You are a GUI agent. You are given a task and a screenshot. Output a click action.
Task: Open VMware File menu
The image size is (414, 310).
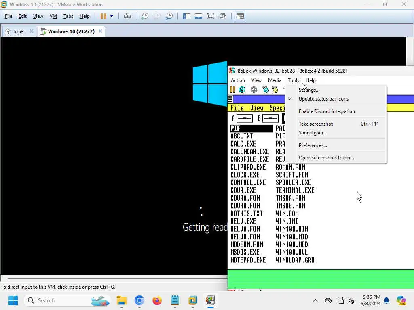click(8, 16)
